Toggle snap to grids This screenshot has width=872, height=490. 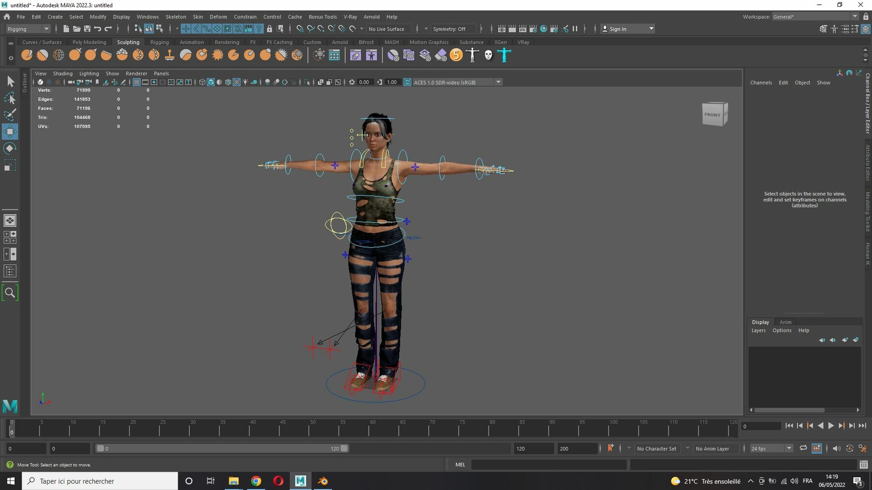[x=299, y=29]
